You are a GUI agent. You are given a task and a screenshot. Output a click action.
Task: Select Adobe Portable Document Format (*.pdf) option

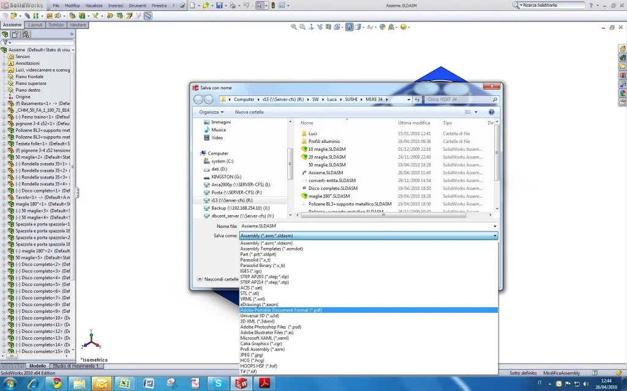point(369,310)
